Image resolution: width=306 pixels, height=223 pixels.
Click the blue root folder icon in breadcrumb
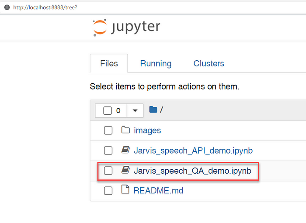153,110
